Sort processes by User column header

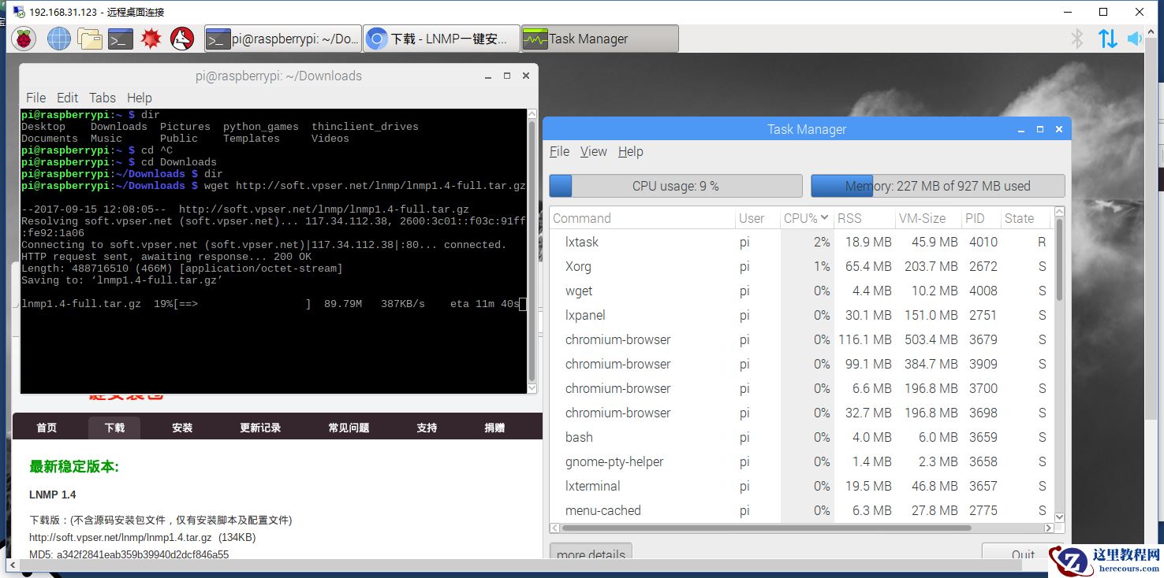click(x=757, y=218)
